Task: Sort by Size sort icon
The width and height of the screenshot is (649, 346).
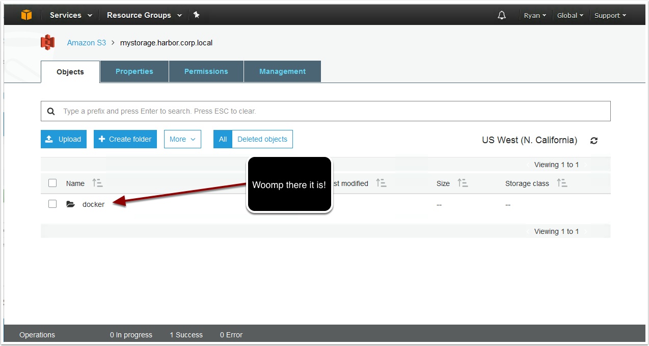Action: coord(463,183)
